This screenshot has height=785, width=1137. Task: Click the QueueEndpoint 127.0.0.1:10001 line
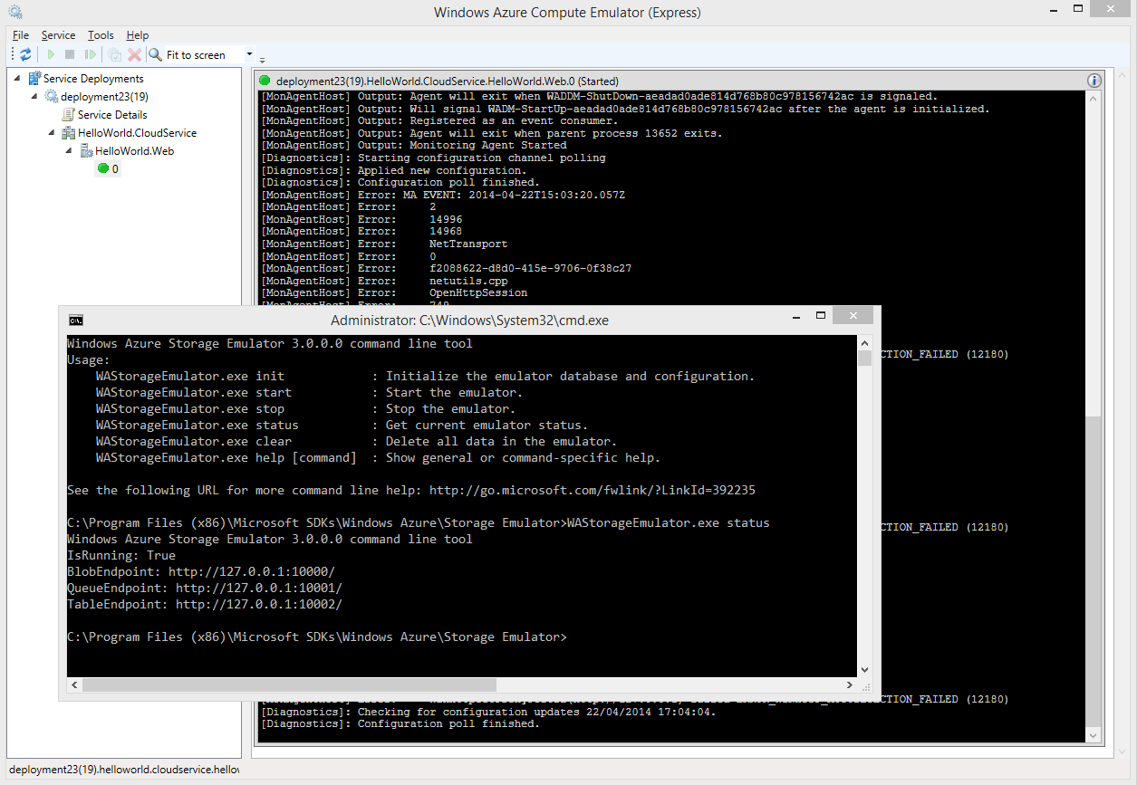205,588
